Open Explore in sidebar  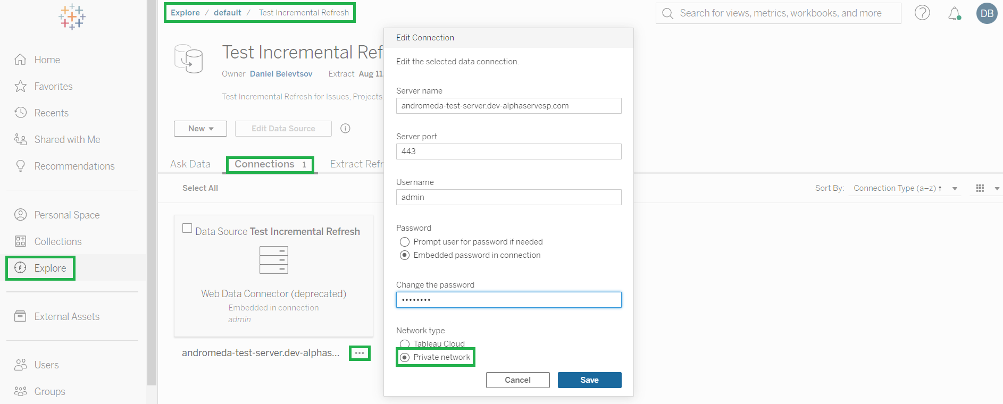click(x=40, y=268)
